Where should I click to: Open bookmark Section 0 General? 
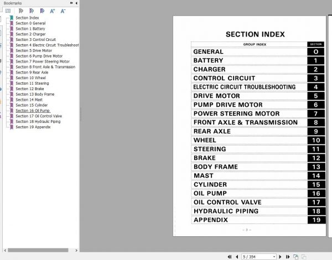click(30, 23)
